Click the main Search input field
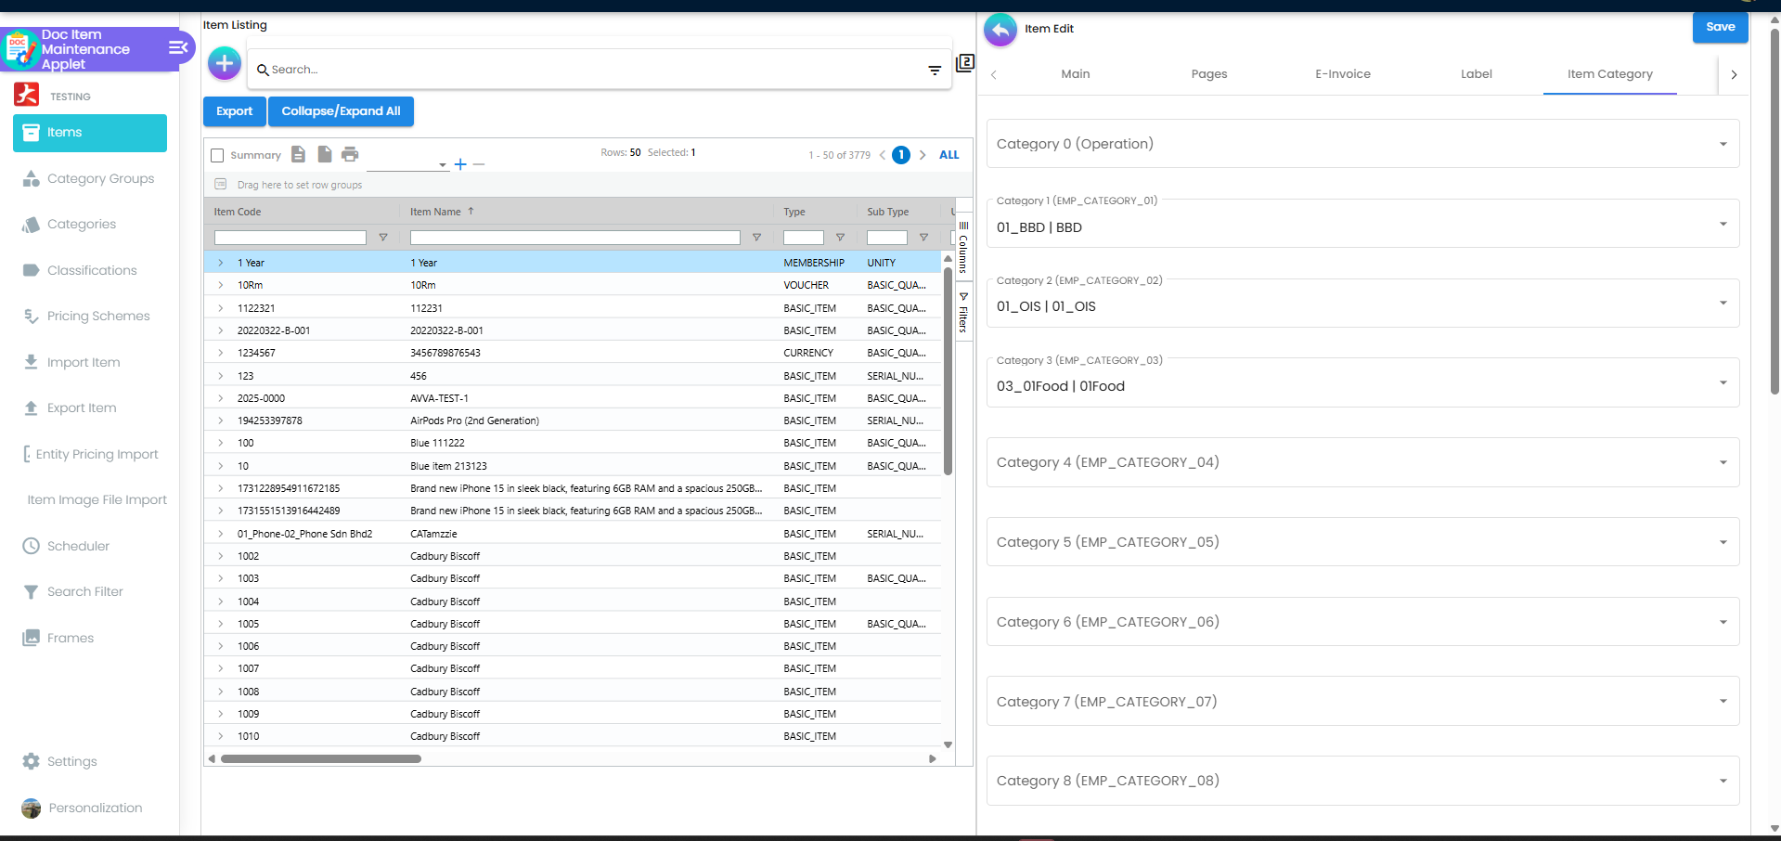 pos(594,70)
